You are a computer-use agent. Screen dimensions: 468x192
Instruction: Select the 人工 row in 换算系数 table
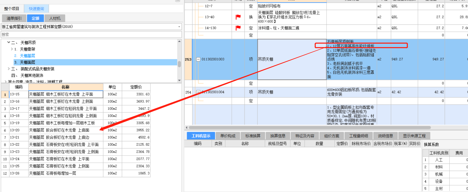445,160
